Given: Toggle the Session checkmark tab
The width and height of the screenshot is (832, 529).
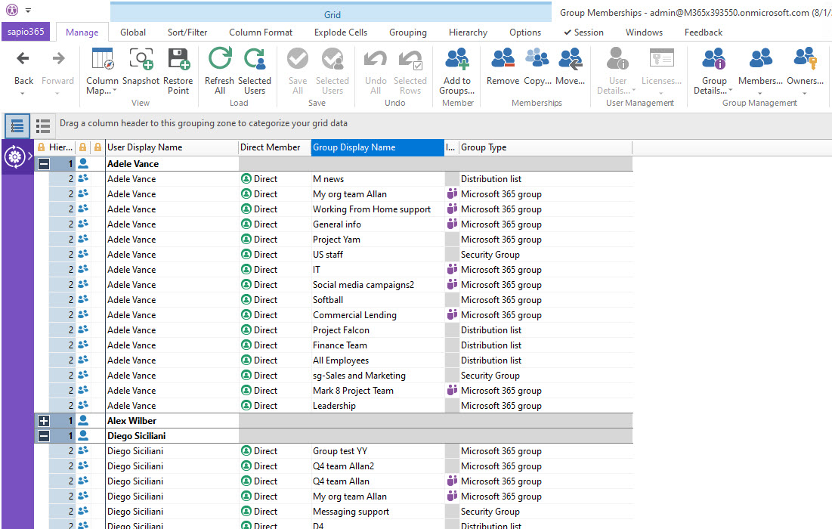Looking at the screenshot, I should click(583, 32).
